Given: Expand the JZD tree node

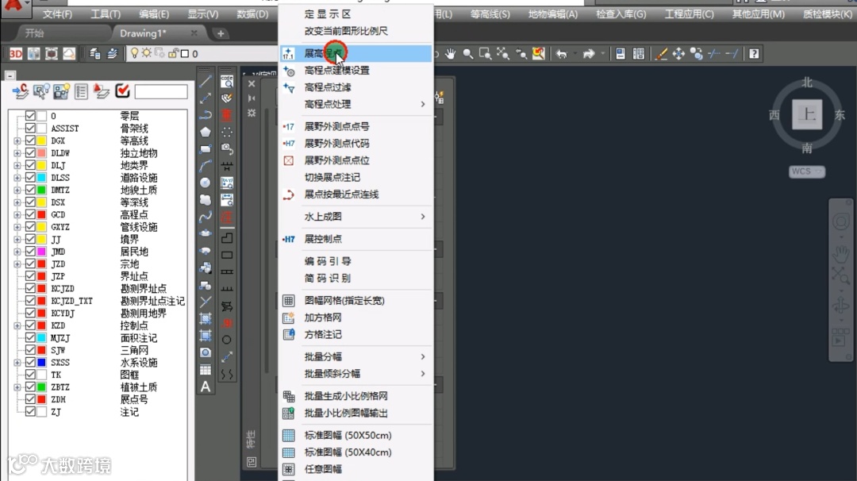Looking at the screenshot, I should tap(17, 264).
